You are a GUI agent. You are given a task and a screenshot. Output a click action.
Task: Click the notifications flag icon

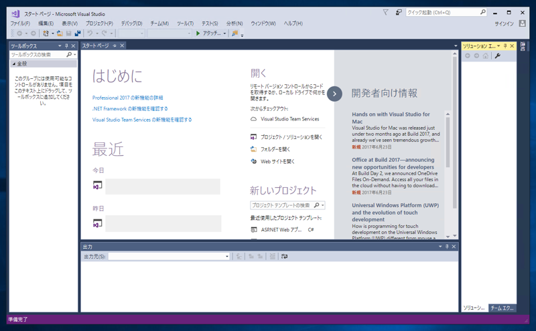[x=386, y=12]
